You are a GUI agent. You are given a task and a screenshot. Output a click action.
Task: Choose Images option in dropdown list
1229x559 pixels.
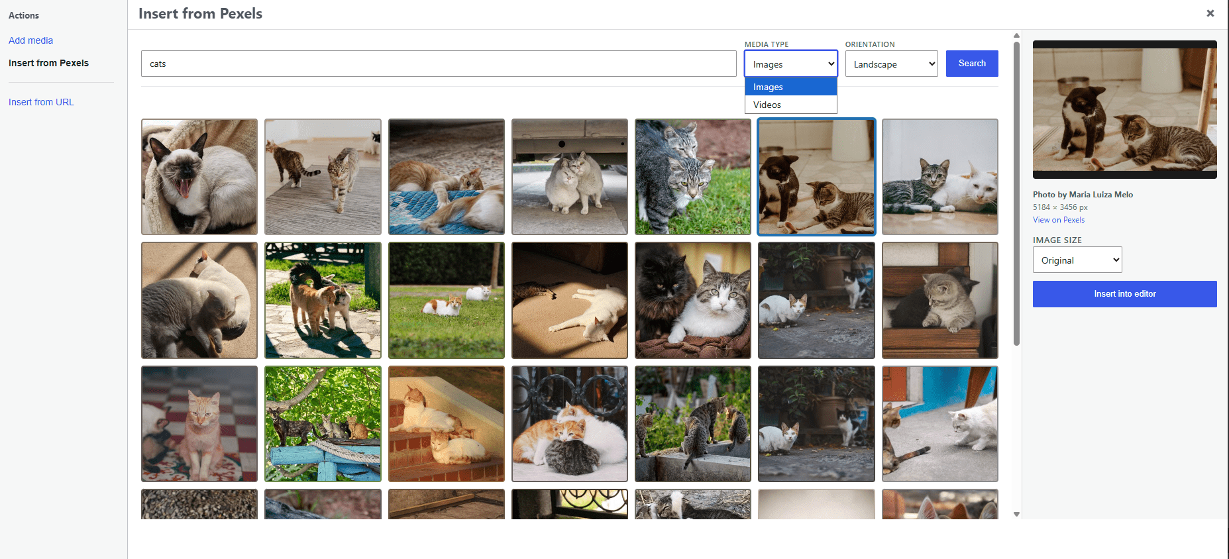(x=791, y=87)
